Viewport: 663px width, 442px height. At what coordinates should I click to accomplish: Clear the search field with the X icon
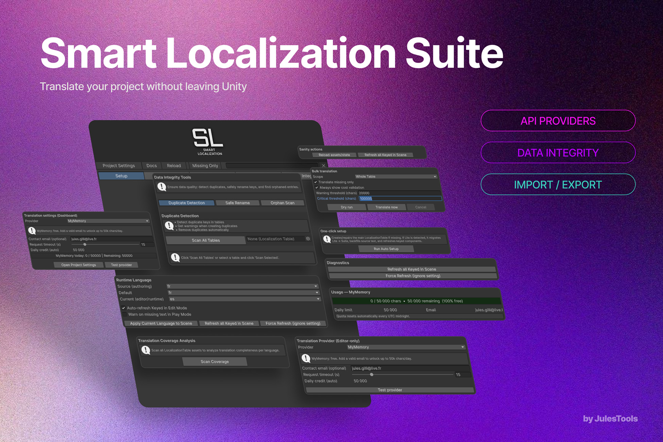(x=323, y=166)
